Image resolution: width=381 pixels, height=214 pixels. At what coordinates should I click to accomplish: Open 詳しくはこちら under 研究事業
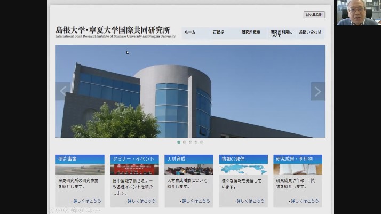point(87,201)
